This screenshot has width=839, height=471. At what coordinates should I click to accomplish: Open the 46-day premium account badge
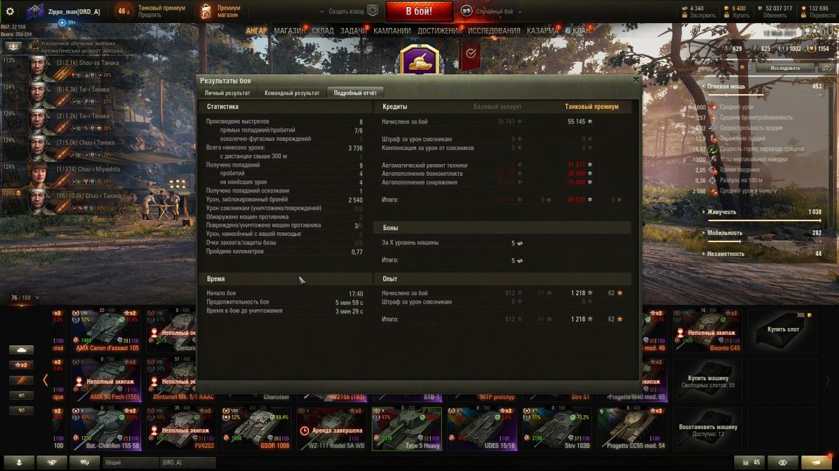pos(124,11)
